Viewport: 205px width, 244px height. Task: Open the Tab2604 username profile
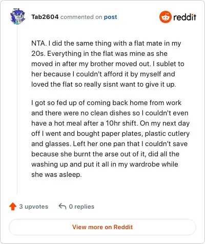click(x=45, y=17)
